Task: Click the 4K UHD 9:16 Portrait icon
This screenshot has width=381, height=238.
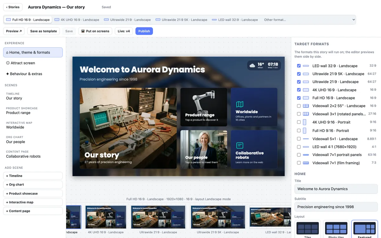Action: pyautogui.click(x=304, y=122)
